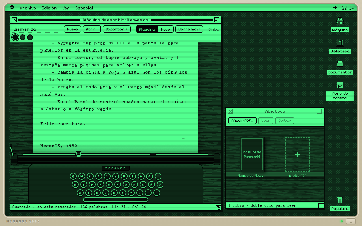This screenshot has height=226, width=362.
Task: Tap the V key on the typewriter
Action: 106,193
